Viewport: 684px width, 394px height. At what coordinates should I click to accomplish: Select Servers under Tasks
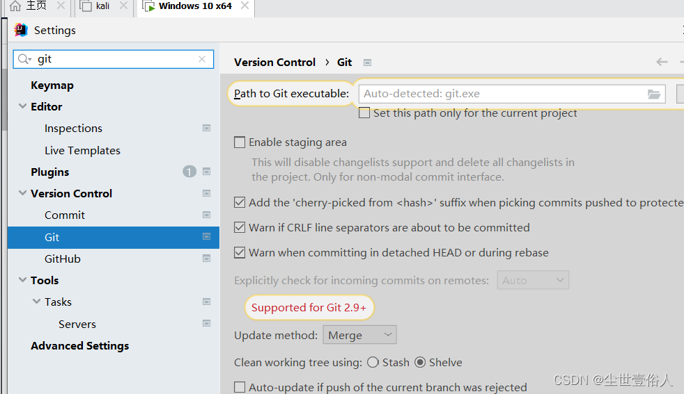pyautogui.click(x=77, y=324)
